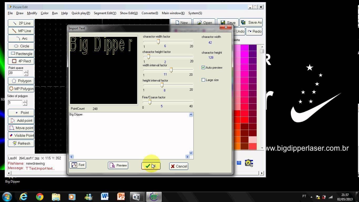Disable the Auto preview checkbox
359x202 pixels.
click(203, 68)
